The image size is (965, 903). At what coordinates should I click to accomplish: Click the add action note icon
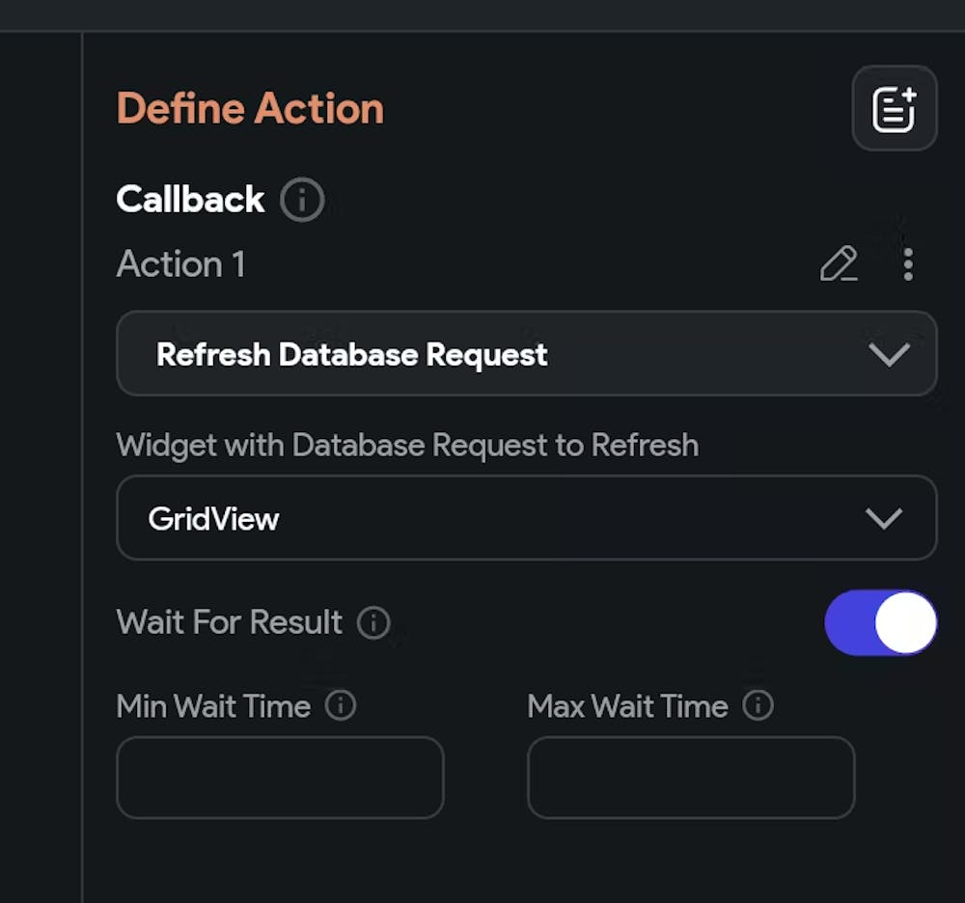click(x=894, y=108)
